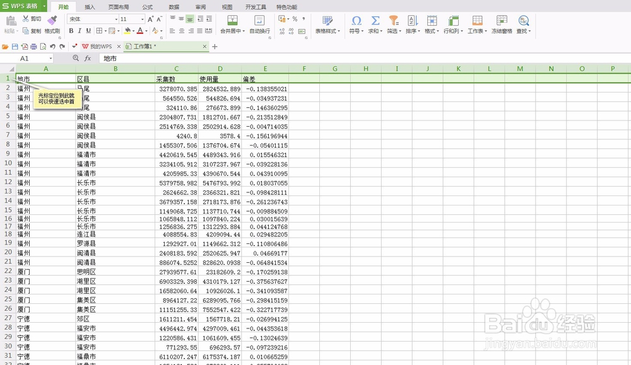The height and width of the screenshot is (365, 631).
Task: Click the Cut (剪切) scissors button
Action: (32, 19)
